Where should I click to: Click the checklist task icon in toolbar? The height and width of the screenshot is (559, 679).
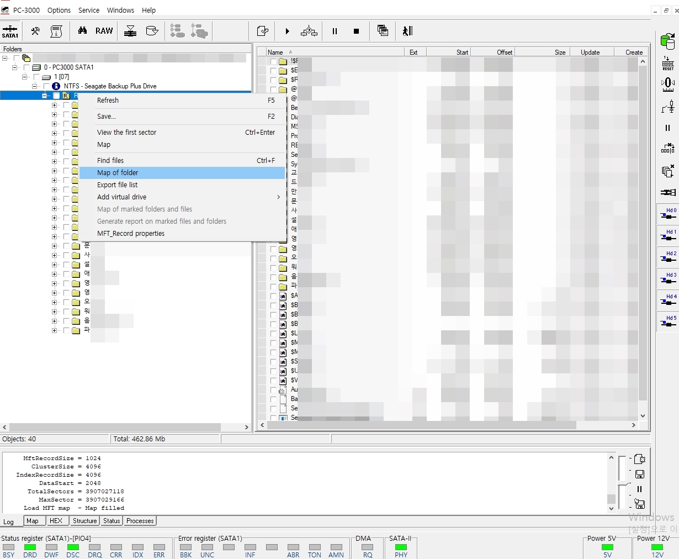click(262, 31)
